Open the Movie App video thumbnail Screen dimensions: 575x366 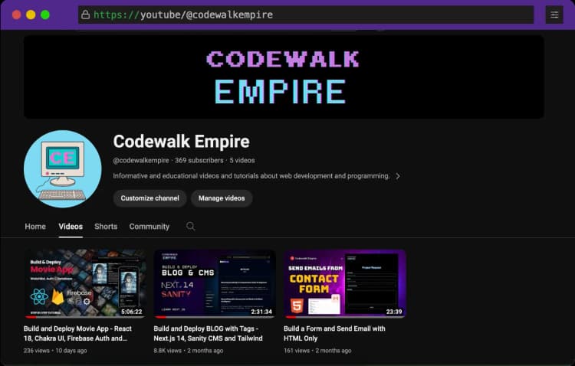(x=84, y=283)
